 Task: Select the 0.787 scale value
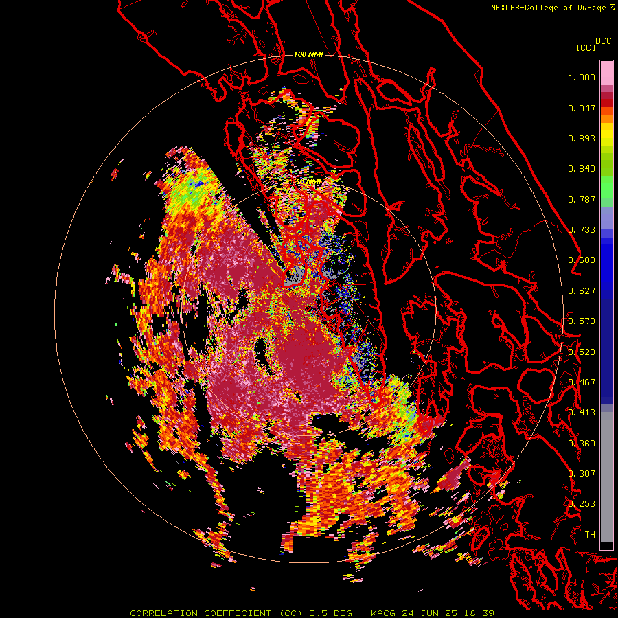(x=582, y=199)
